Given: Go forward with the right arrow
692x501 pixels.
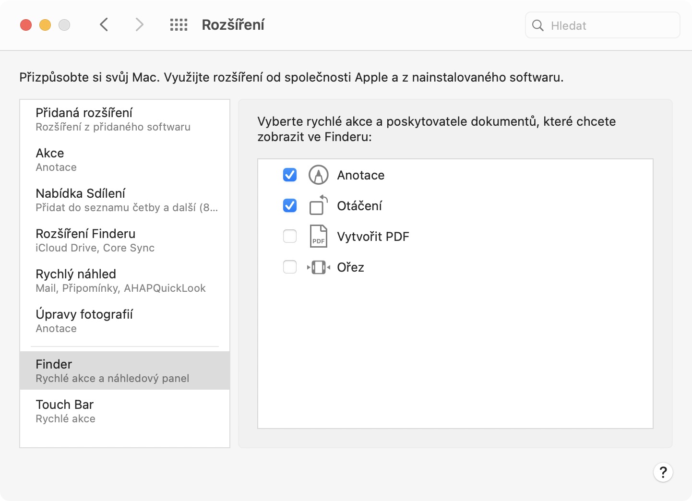Looking at the screenshot, I should click(x=139, y=24).
